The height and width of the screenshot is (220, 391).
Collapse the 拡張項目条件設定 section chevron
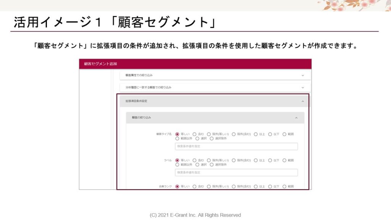click(x=303, y=101)
